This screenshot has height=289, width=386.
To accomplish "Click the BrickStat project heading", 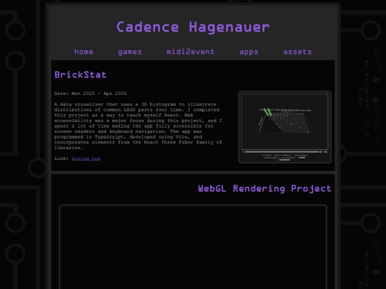I will 80,75.
